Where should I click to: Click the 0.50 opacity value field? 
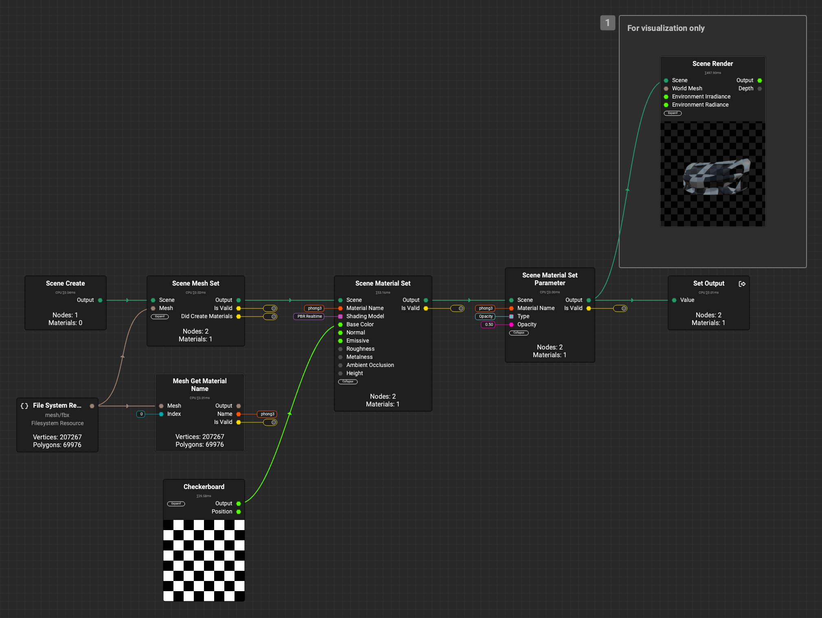[x=489, y=325]
